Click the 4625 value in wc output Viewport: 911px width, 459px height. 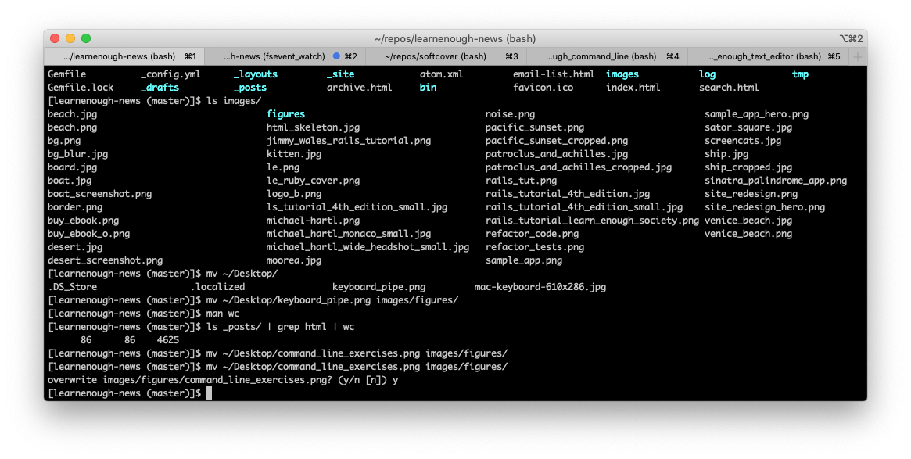click(x=167, y=340)
